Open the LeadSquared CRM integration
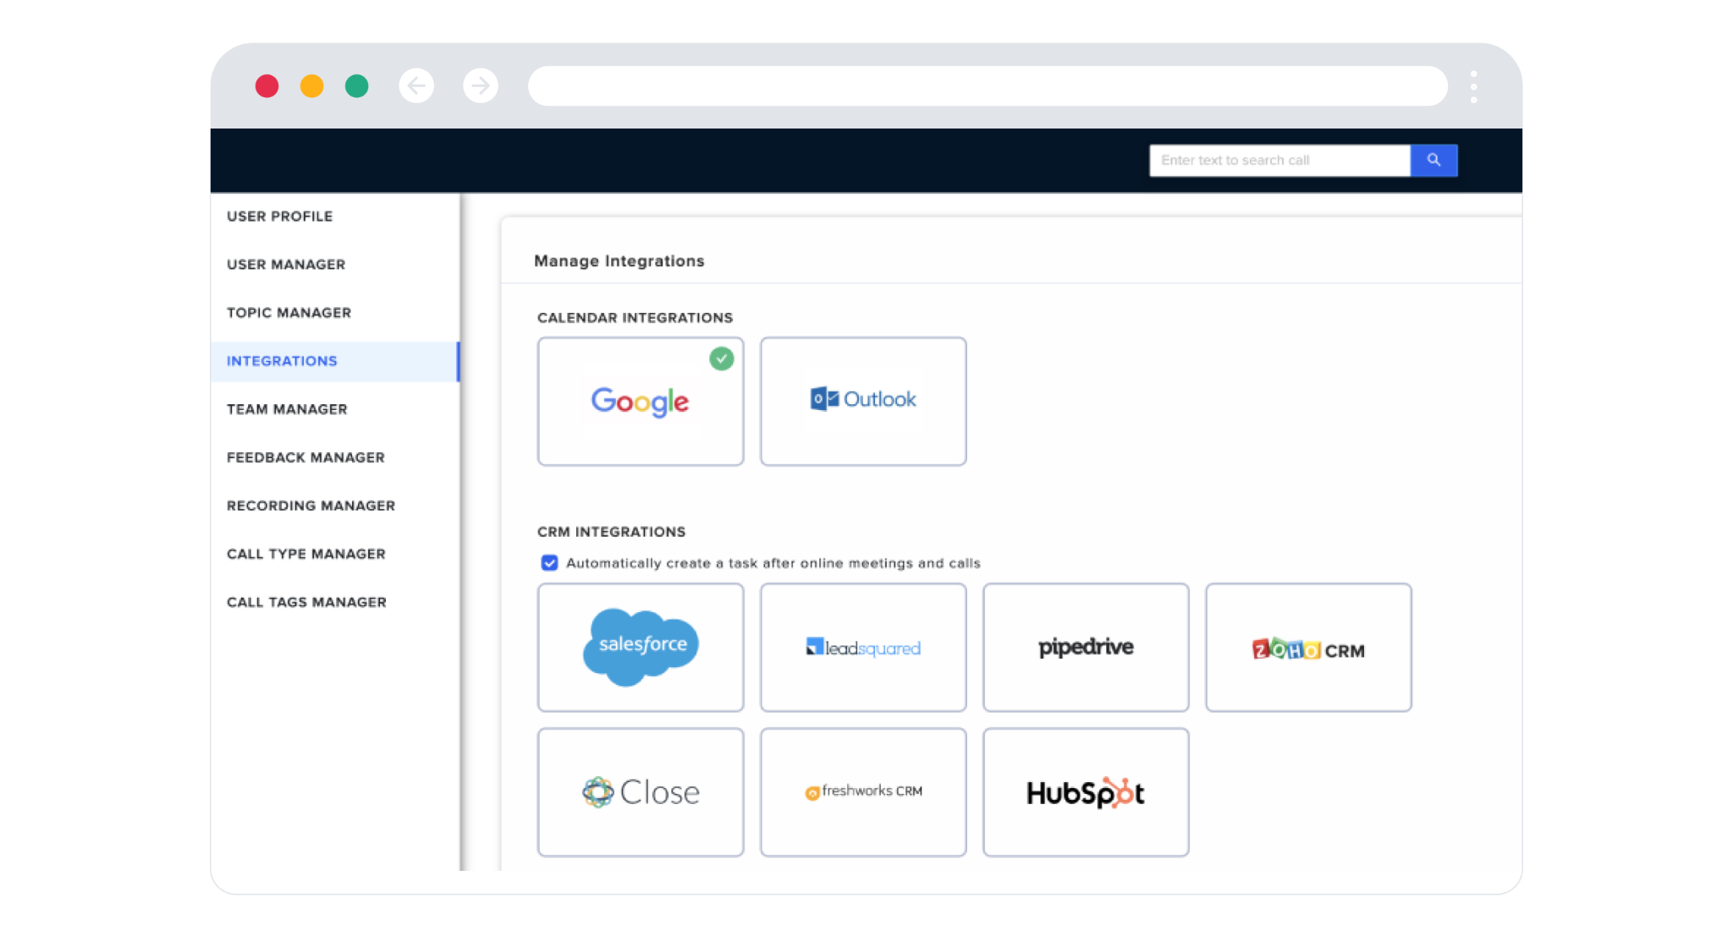 pos(863,648)
